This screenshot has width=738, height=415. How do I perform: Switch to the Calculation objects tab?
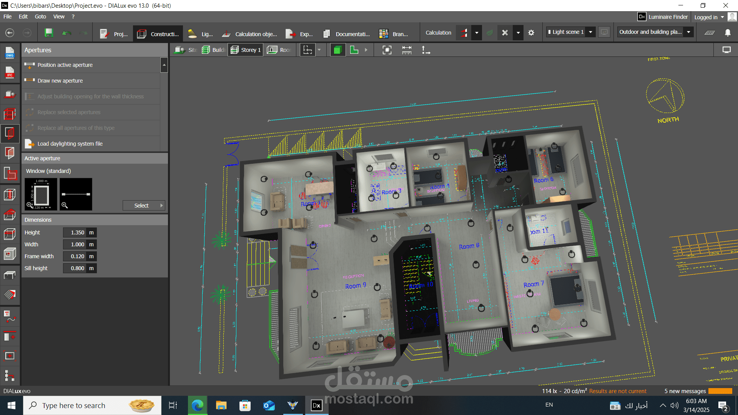(249, 34)
